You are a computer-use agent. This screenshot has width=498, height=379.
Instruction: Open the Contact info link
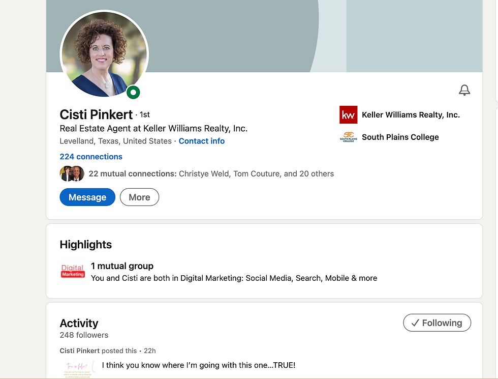pos(202,141)
